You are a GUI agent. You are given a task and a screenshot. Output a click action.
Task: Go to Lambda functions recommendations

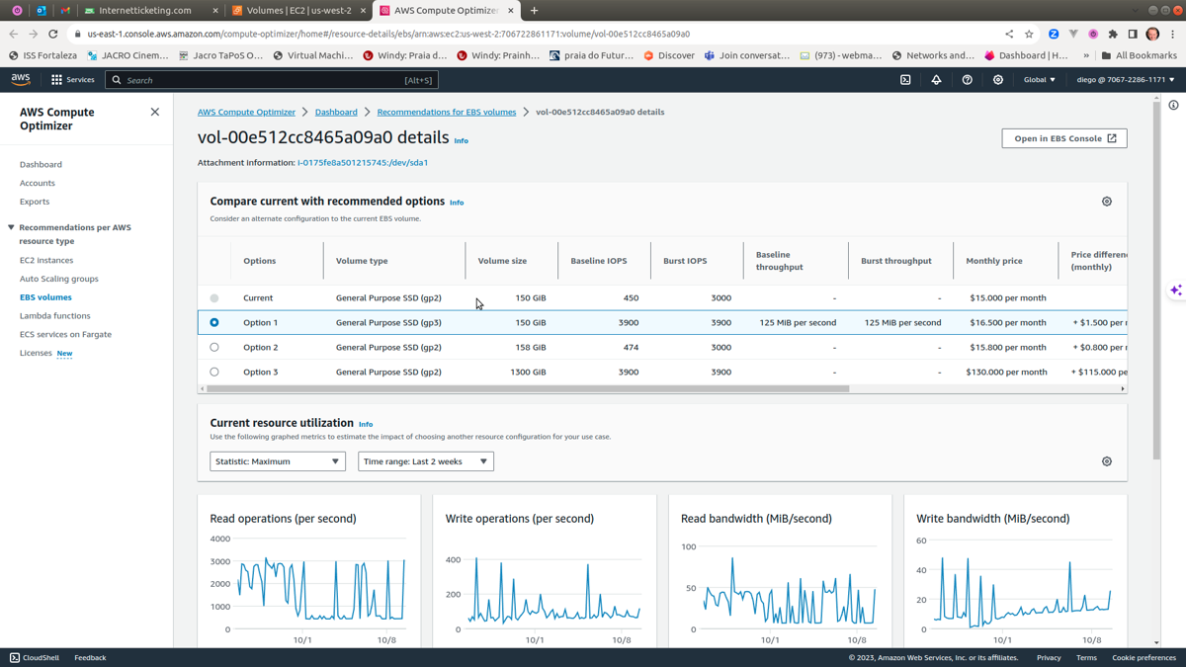[55, 316]
